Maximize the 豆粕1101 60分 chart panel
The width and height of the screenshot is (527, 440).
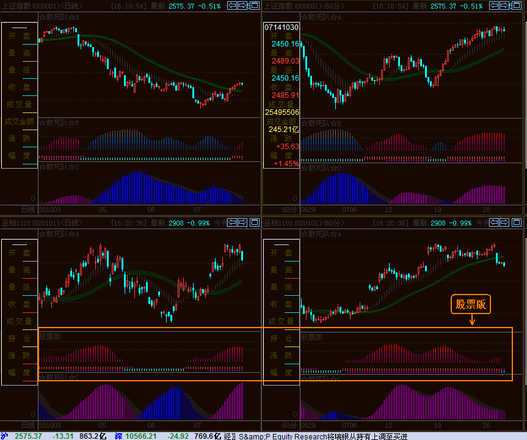tap(517, 222)
